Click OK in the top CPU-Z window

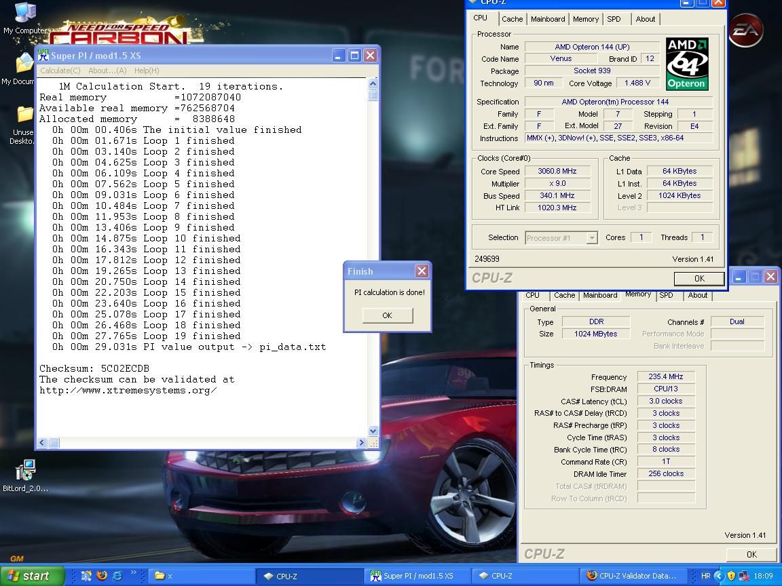[x=699, y=279]
